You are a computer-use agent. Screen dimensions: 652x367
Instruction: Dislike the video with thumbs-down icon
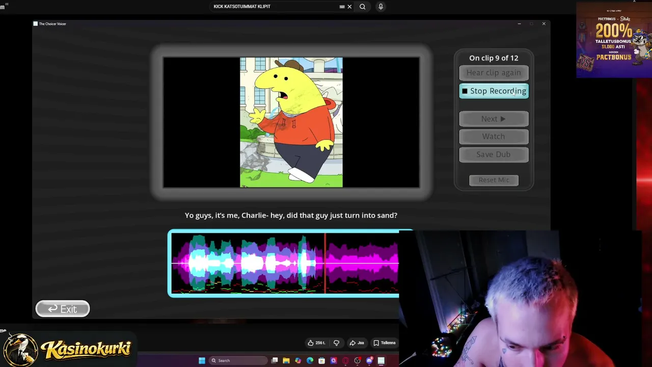pyautogui.click(x=336, y=343)
